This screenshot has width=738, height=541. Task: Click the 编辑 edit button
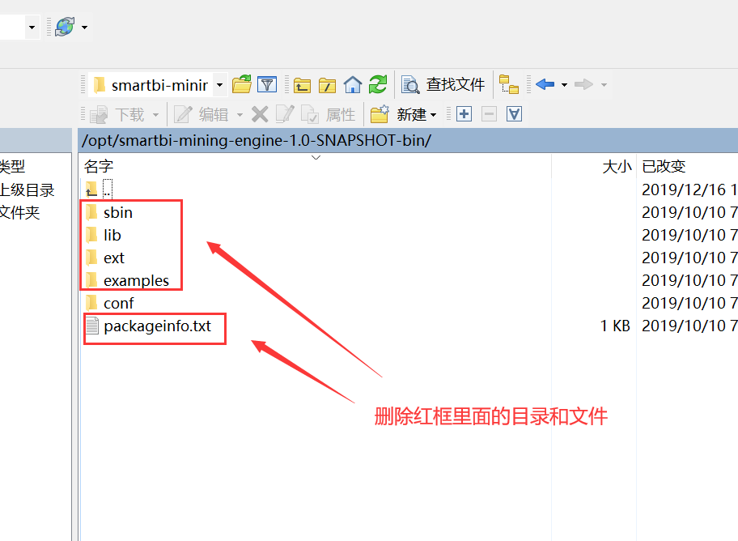[x=201, y=114]
